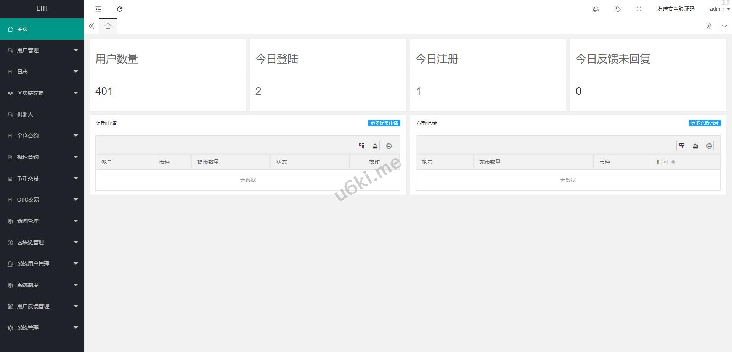Expand the OTC交易 sidebar menu
Viewport: 732px width, 352px height.
coord(42,200)
